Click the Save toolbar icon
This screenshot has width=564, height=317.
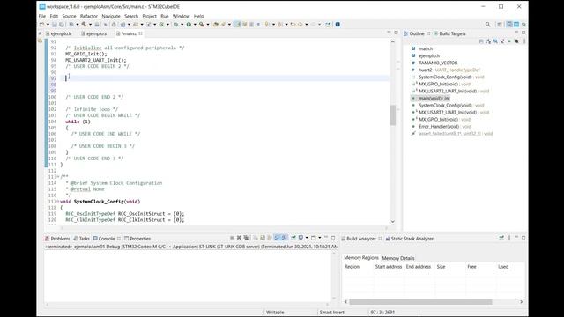point(55,25)
